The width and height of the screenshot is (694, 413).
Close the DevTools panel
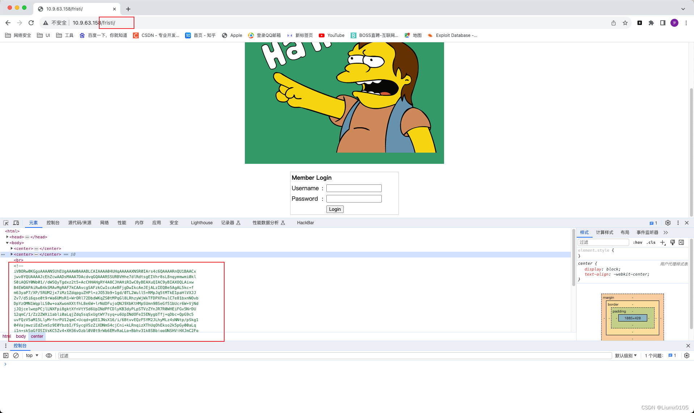click(687, 223)
